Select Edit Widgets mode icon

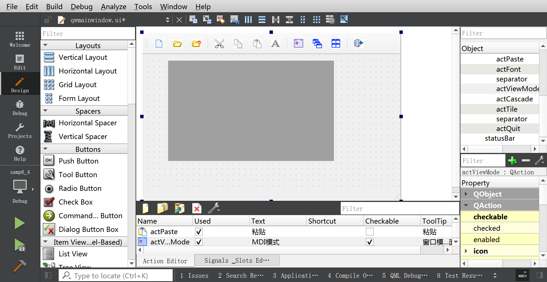pos(193,20)
